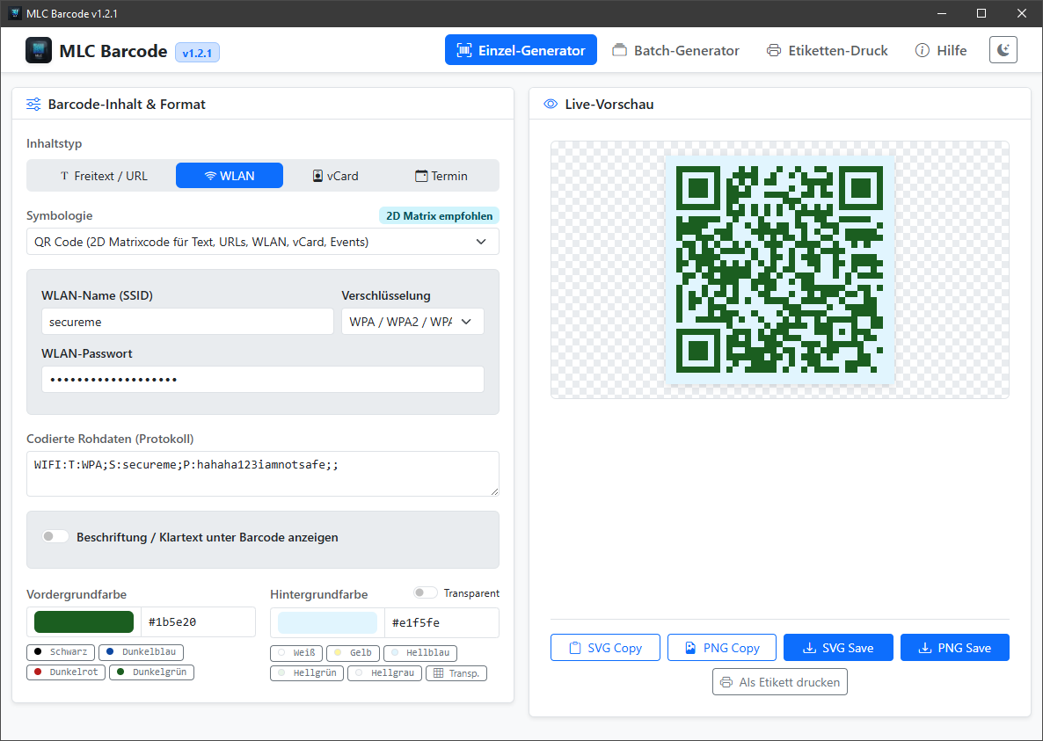Click the SVG Copy button

click(605, 647)
